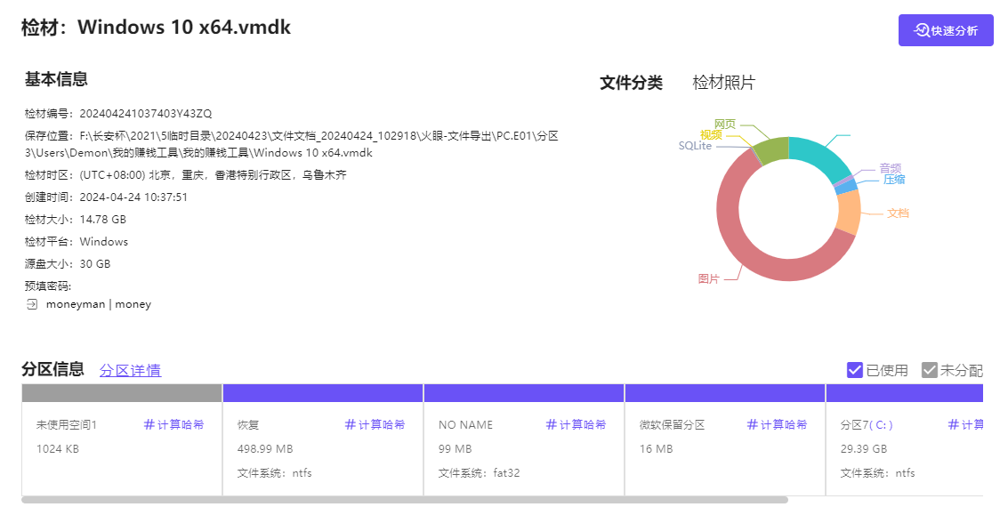Viewport: 1008px width, 515px height.
Task: Select the 恢复 partition card
Action: (x=322, y=449)
